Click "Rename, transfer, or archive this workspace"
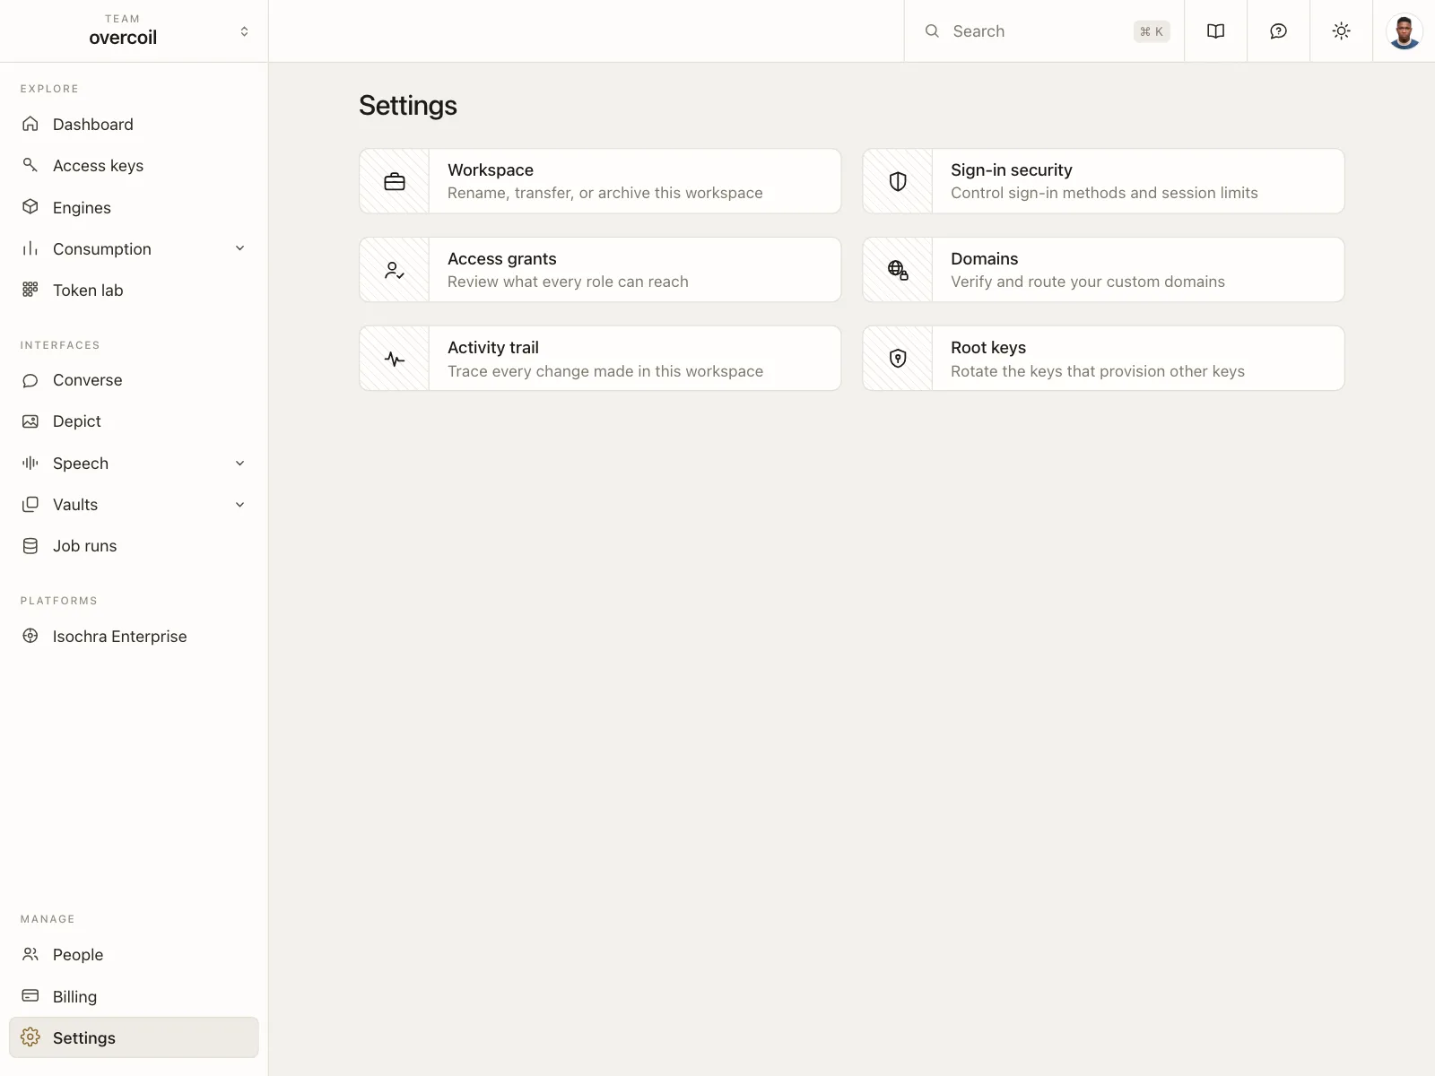The width and height of the screenshot is (1435, 1076). (x=605, y=193)
